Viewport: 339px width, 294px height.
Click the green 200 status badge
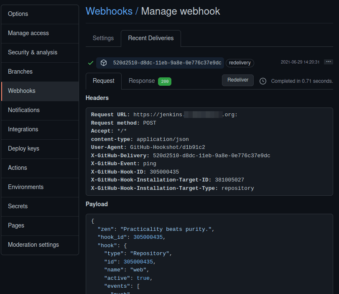tap(165, 81)
